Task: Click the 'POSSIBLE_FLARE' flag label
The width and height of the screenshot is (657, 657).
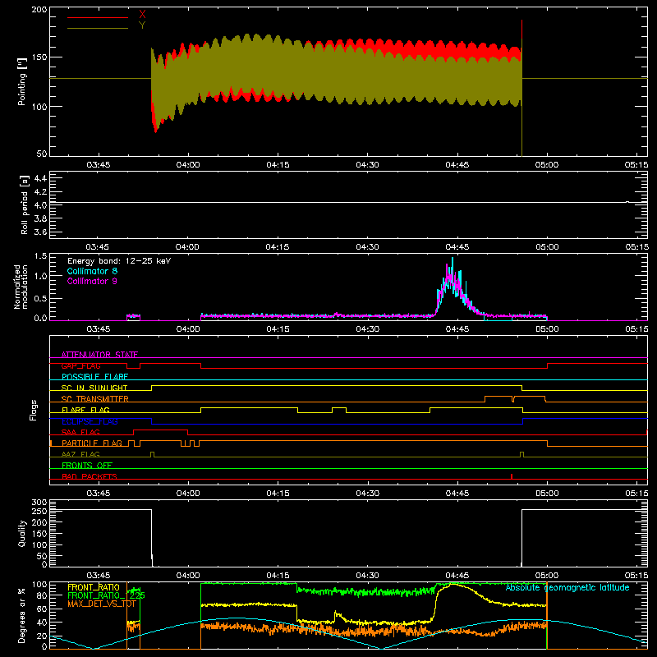Action: (x=94, y=377)
